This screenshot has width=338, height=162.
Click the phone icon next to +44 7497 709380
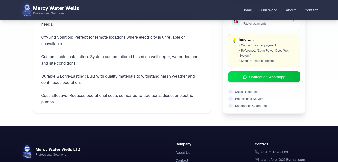coord(257,152)
